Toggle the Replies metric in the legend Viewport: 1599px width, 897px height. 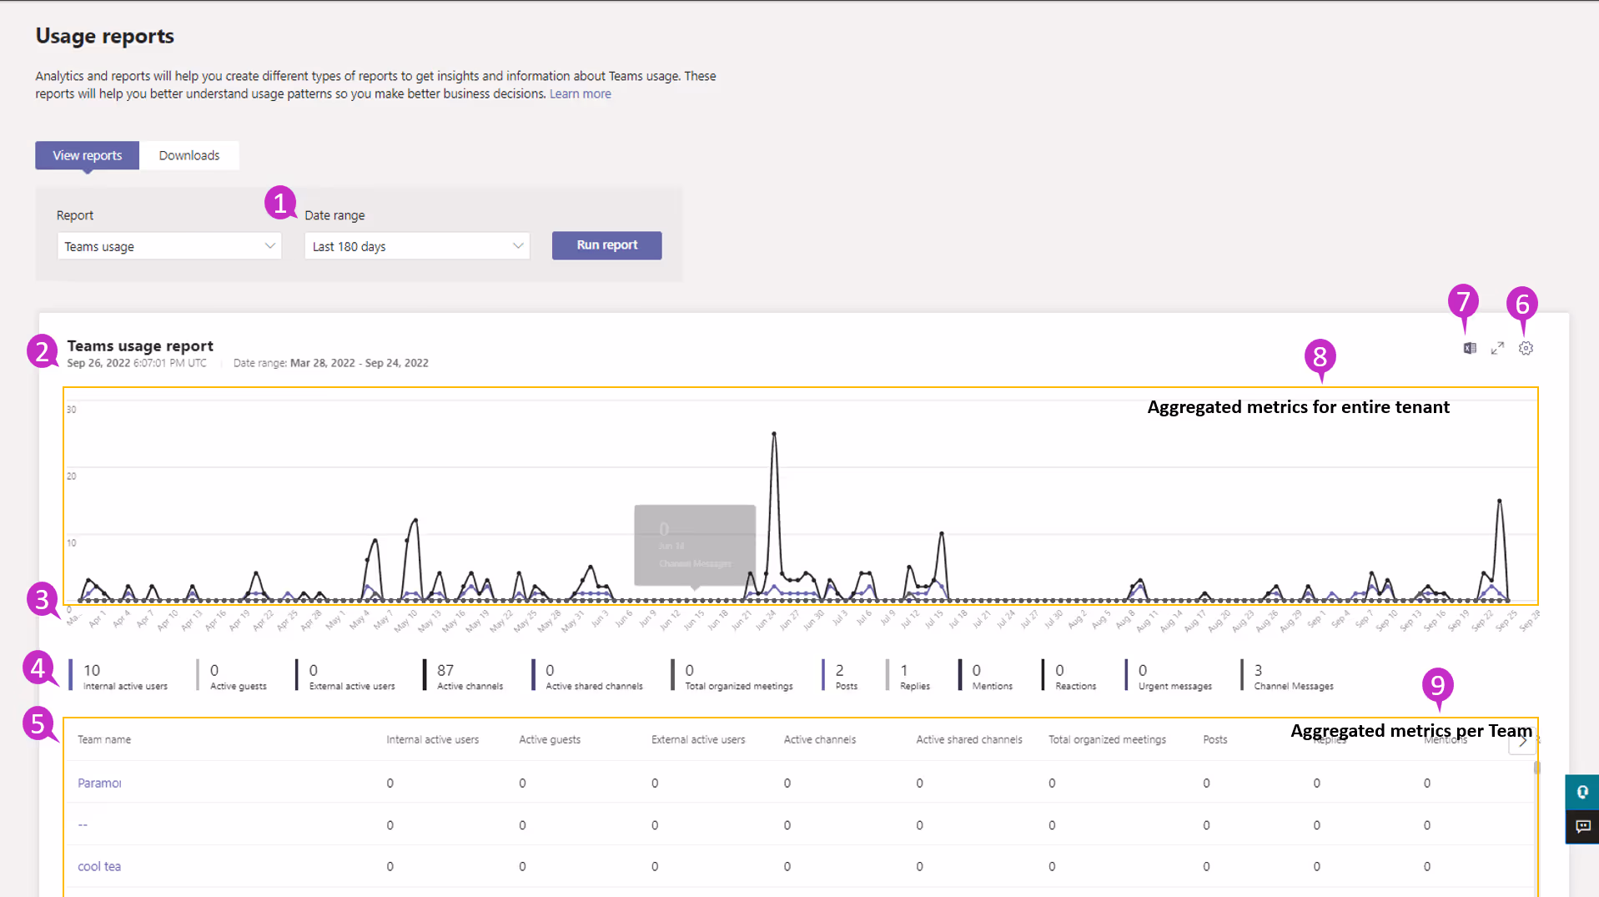click(909, 676)
